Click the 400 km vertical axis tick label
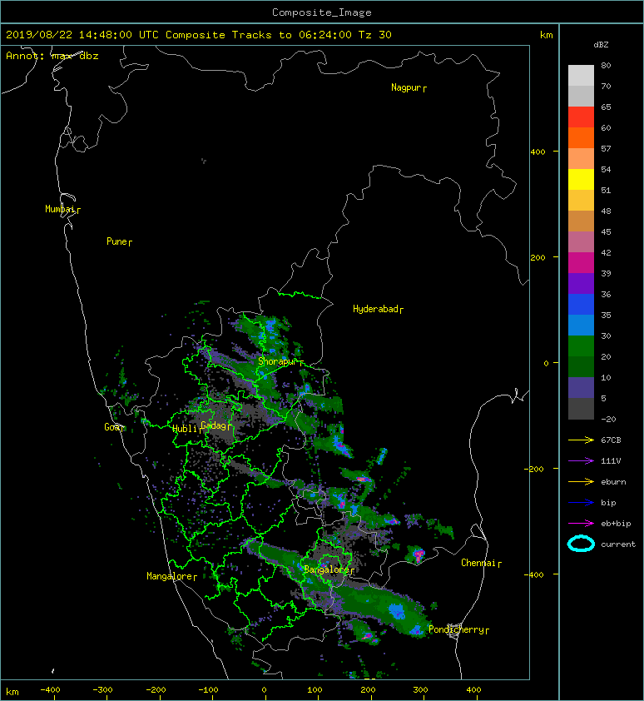The image size is (644, 701). pos(538,152)
